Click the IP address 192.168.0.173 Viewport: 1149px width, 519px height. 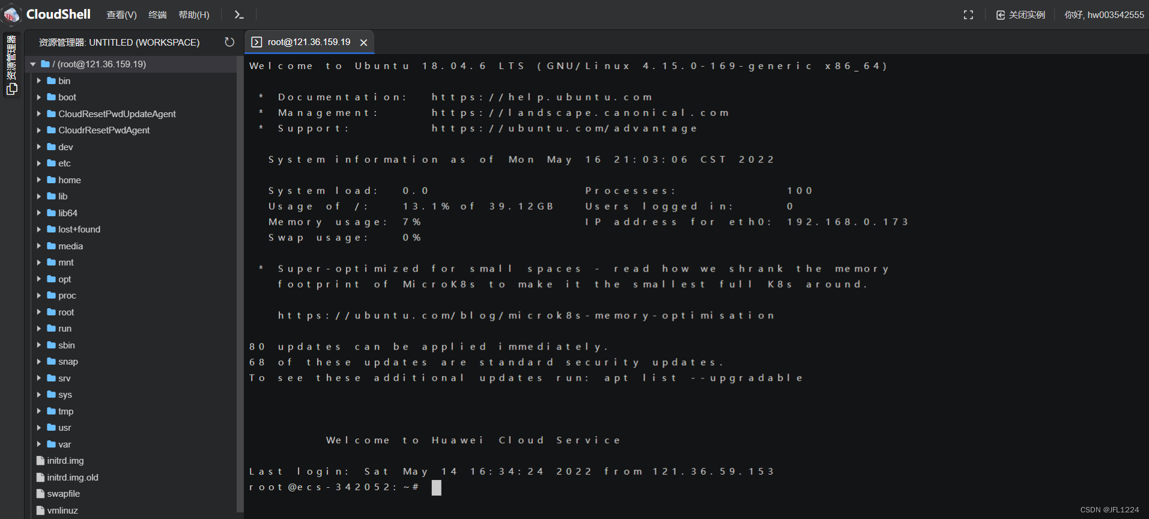click(847, 222)
